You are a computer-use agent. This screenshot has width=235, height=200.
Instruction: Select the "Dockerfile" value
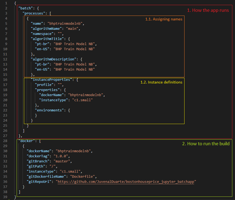82,176
